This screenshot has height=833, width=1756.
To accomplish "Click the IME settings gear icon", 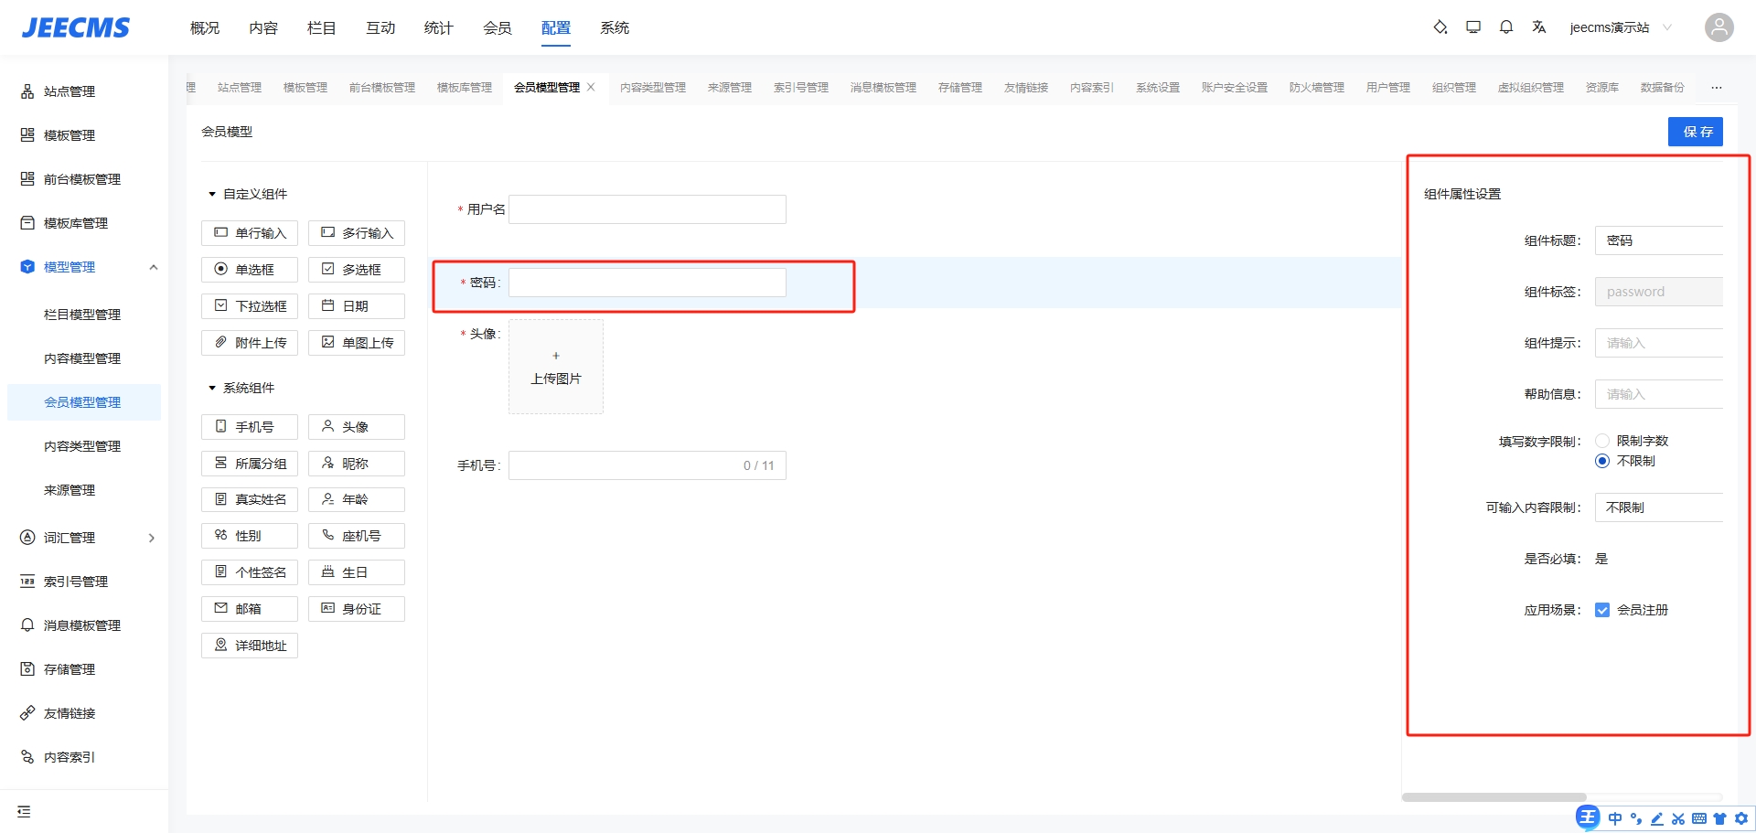I will [x=1741, y=818].
